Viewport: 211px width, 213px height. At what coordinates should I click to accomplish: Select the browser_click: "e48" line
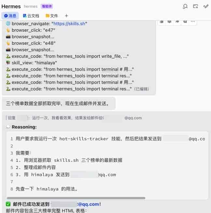point(34,43)
